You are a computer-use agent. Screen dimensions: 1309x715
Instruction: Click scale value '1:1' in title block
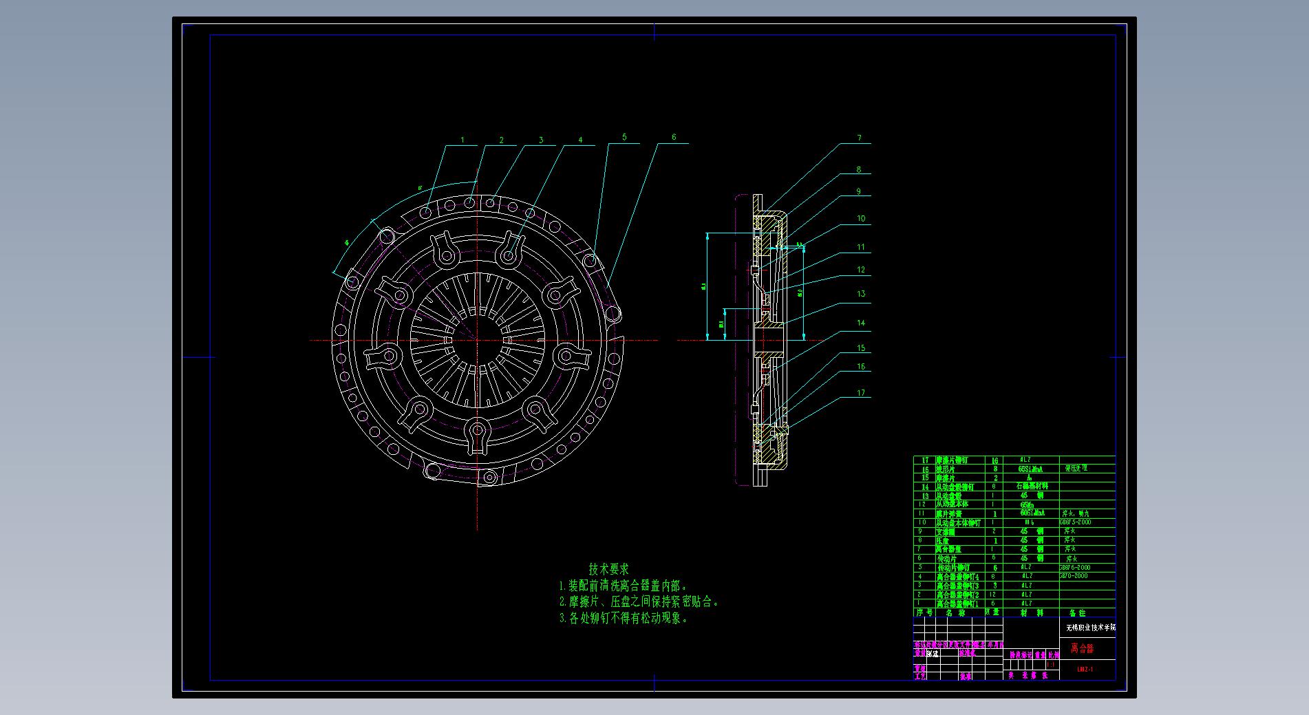[1051, 665]
